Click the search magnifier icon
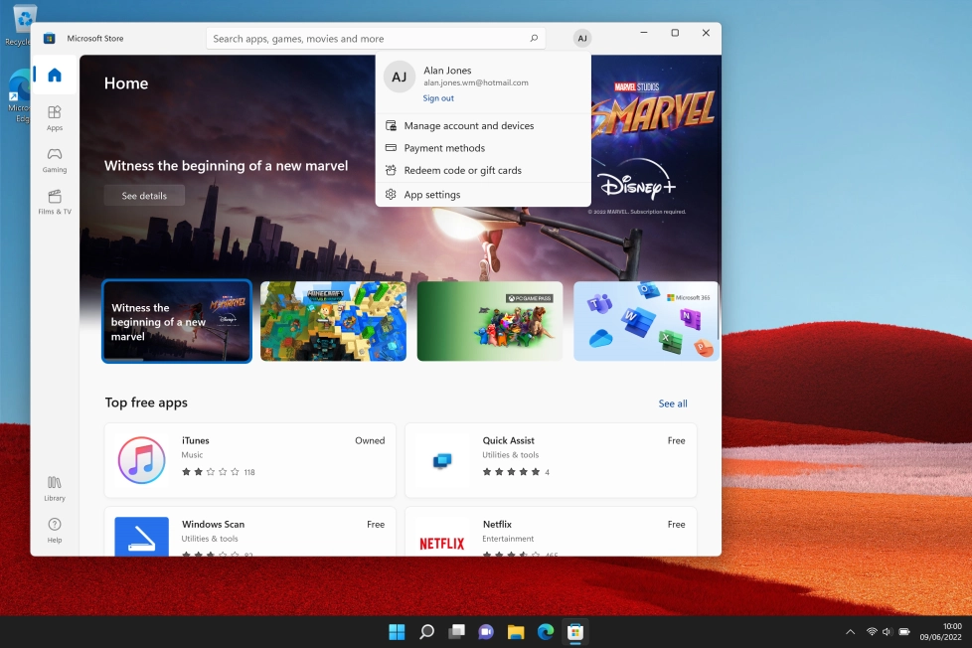The height and width of the screenshot is (648, 972). coord(534,39)
